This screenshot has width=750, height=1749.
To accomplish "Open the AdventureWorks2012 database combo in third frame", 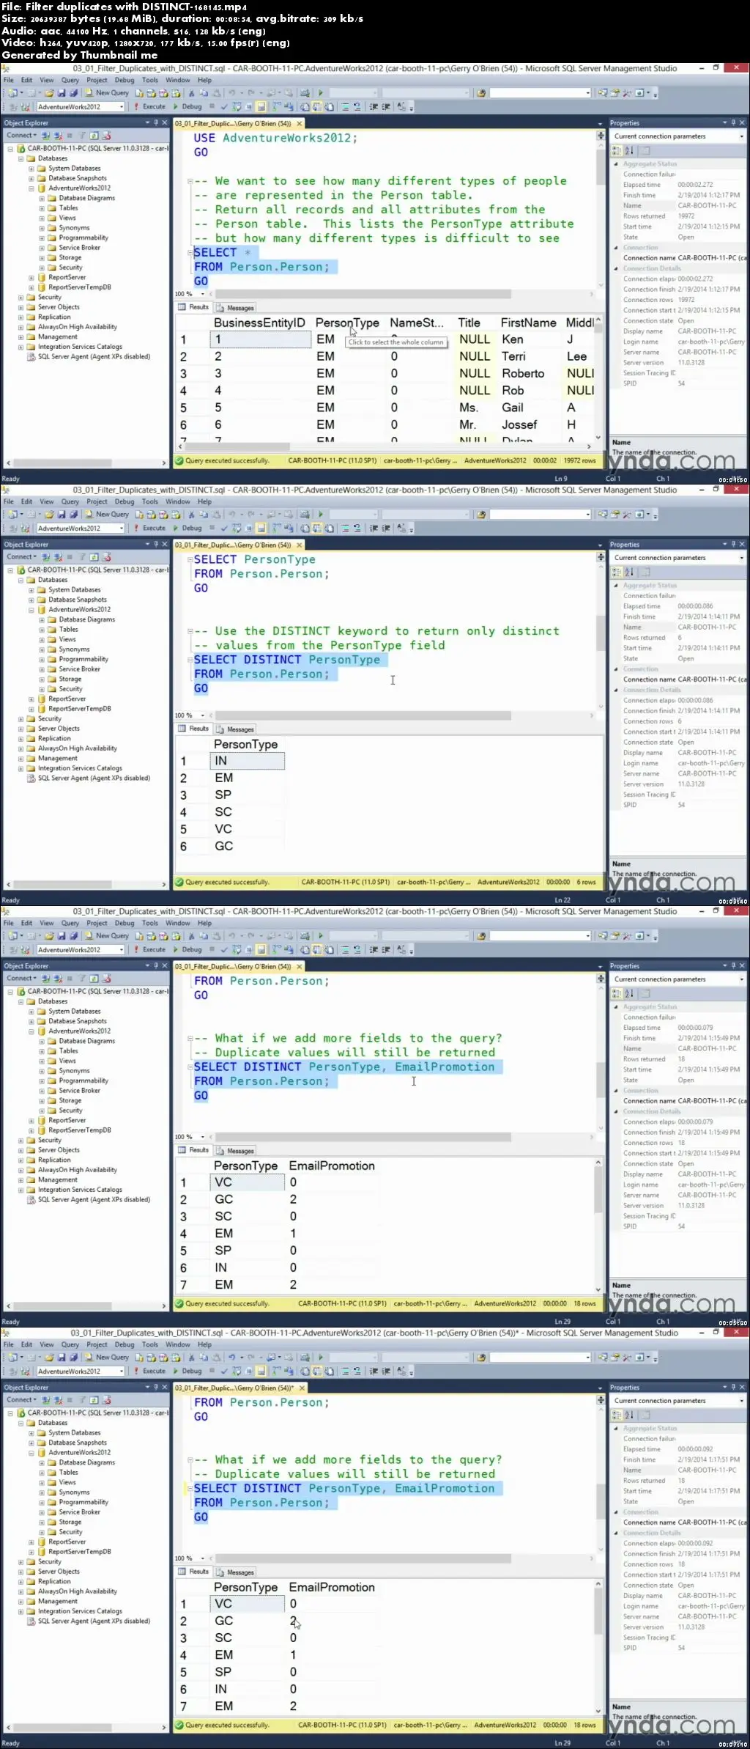I will 122,950.
